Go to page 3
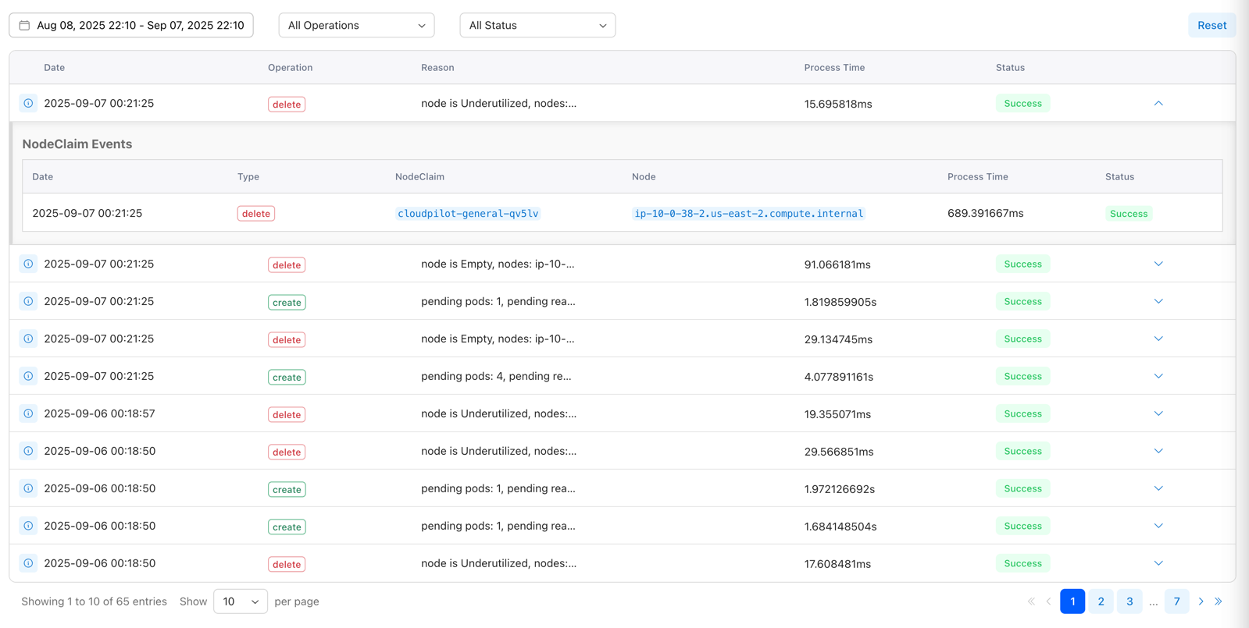Image resolution: width=1249 pixels, height=628 pixels. (x=1129, y=601)
